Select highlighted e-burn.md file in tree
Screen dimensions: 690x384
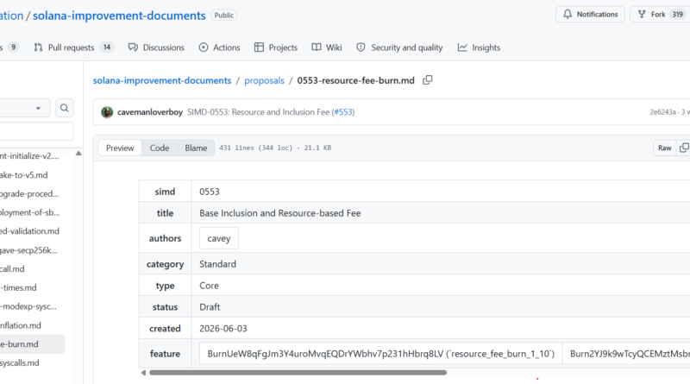pyautogui.click(x=32, y=344)
